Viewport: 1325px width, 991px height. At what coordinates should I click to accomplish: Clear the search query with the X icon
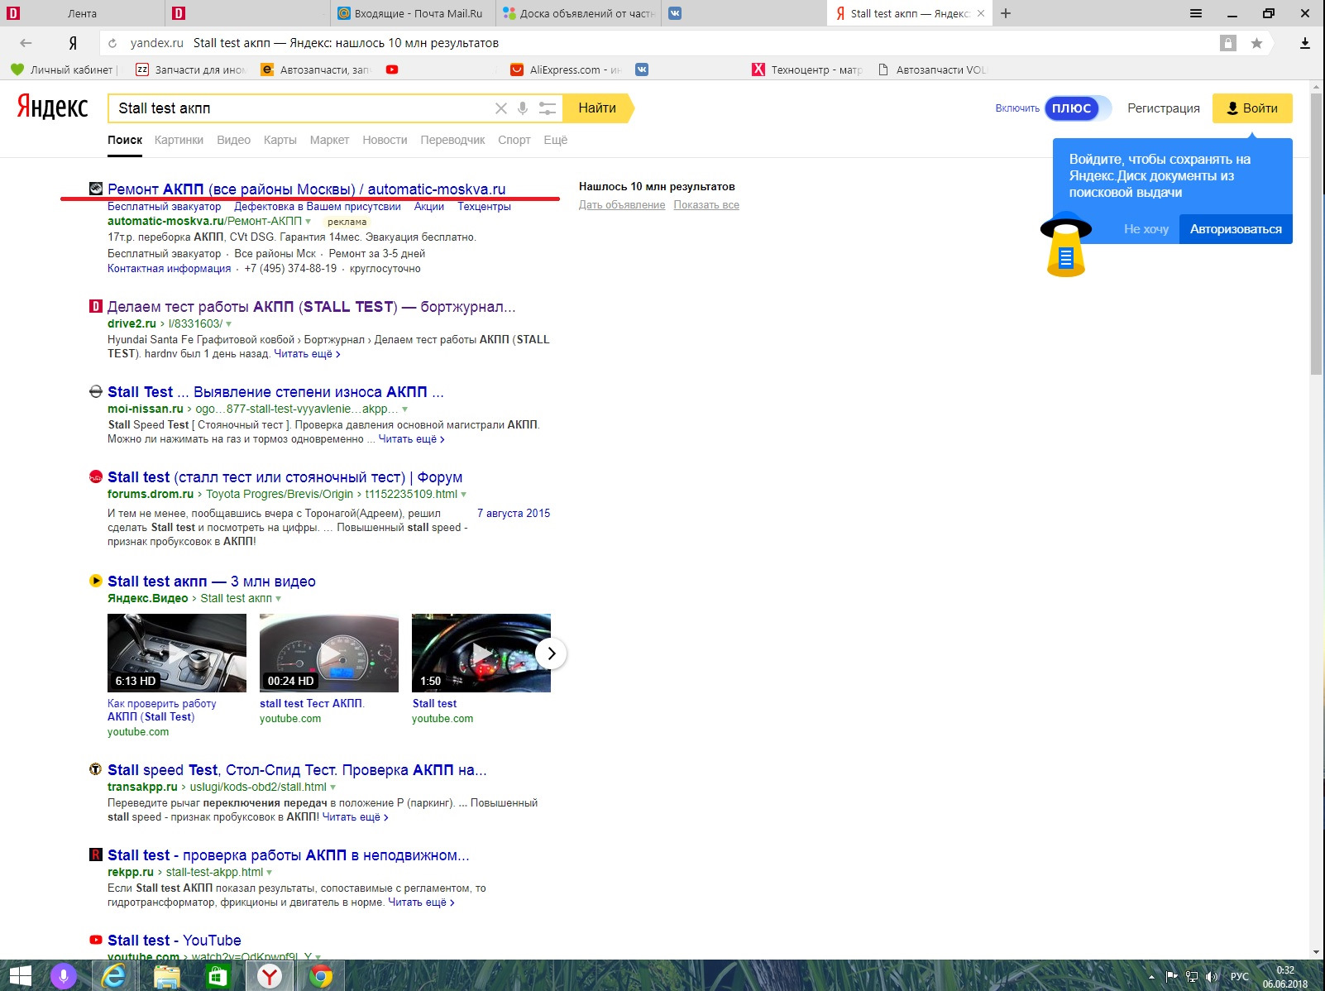(500, 108)
